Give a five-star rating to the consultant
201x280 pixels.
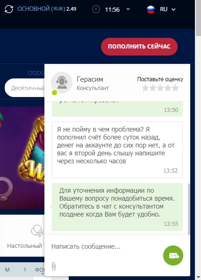pos(175,88)
